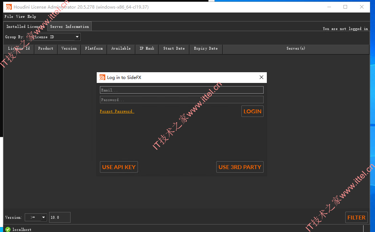Viewport: 375px width, 232px height.
Task: Open the File menu
Action: coord(9,16)
